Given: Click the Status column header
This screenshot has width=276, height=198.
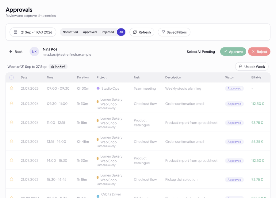Looking at the screenshot, I should 229,77.
